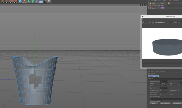This screenshot has width=182, height=108.
Task: Click the green Subdivision Surface generator icon
Action: pos(28,1)
